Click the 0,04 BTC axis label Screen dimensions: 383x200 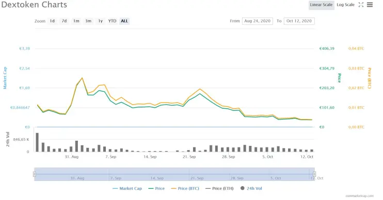click(356, 48)
